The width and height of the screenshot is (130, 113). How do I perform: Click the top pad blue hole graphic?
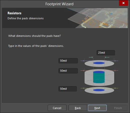click(x=99, y=63)
